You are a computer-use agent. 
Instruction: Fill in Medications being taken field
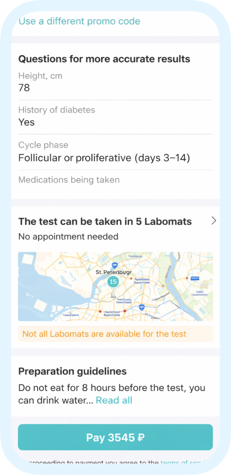(x=115, y=180)
